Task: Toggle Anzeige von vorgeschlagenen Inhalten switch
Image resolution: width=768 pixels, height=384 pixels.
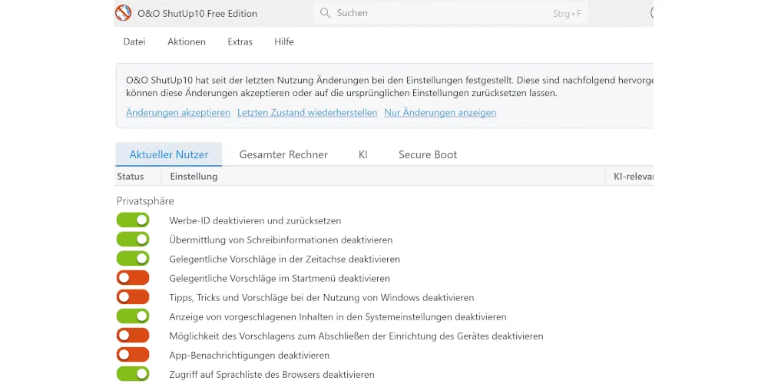Action: click(x=133, y=316)
